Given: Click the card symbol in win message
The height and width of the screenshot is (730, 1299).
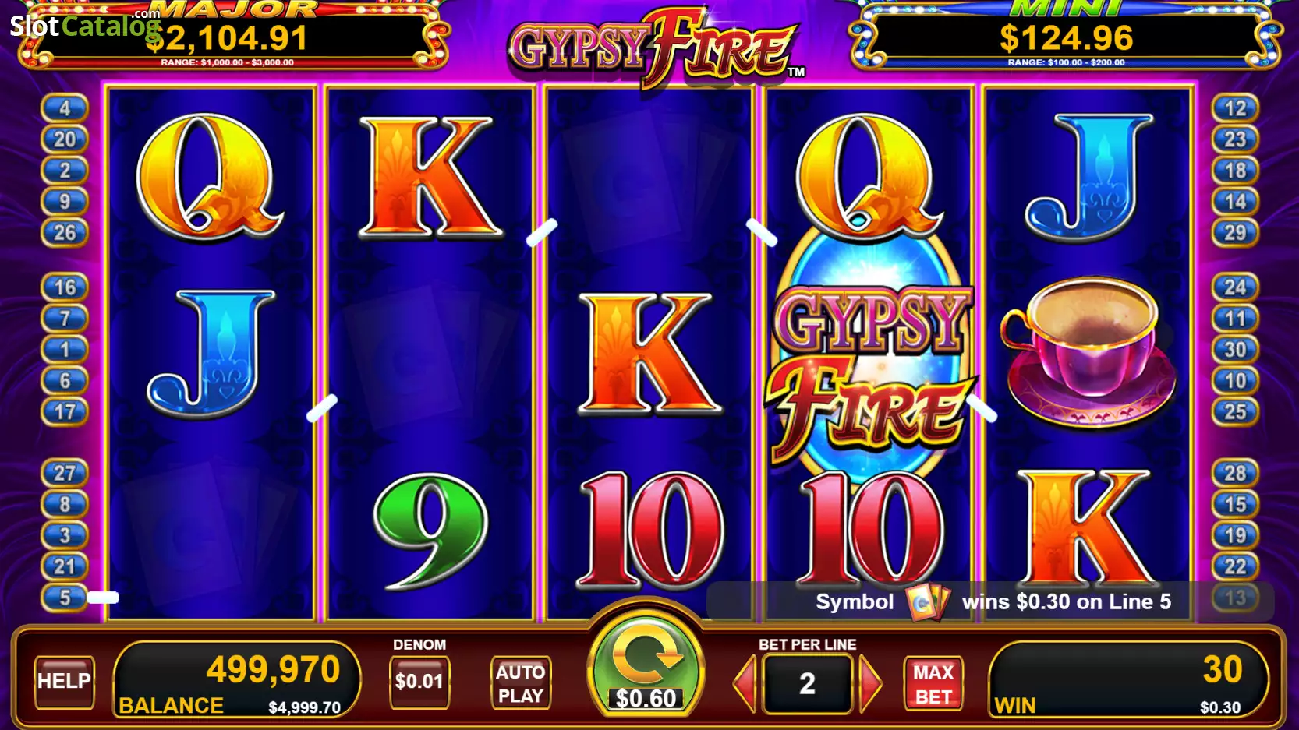Looking at the screenshot, I should [928, 601].
